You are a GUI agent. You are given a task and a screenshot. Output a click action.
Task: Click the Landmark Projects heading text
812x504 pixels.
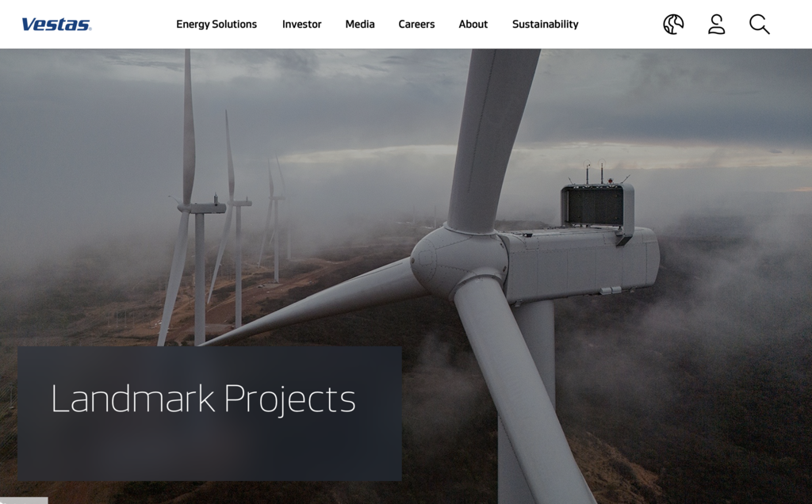(203, 399)
